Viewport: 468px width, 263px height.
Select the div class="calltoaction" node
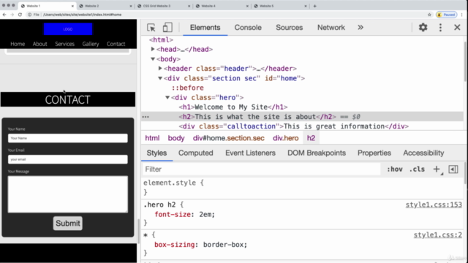point(294,126)
